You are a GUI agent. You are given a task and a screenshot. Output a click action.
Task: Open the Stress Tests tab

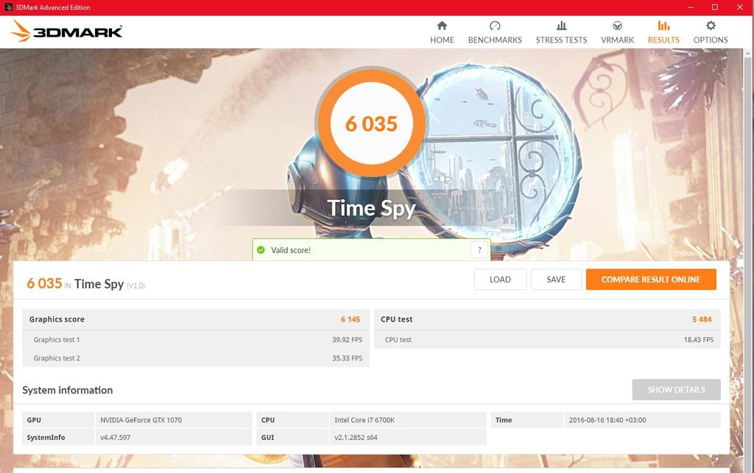[x=561, y=32]
